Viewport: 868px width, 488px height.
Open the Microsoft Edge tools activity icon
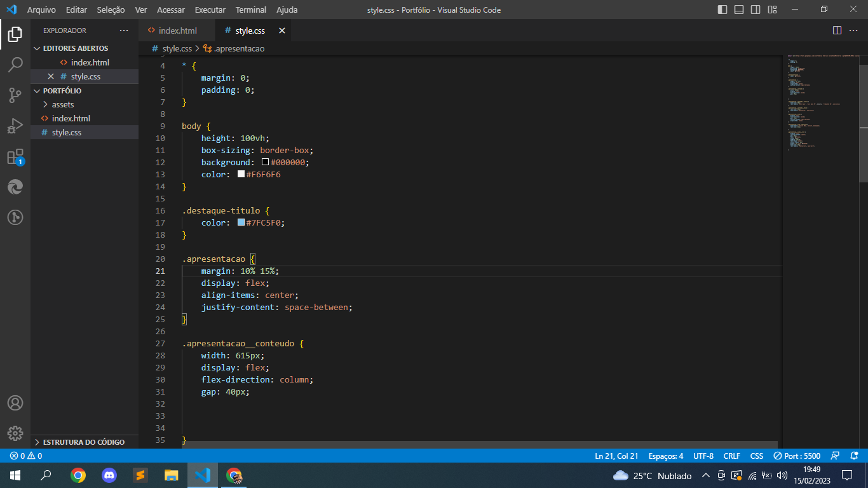(15, 187)
